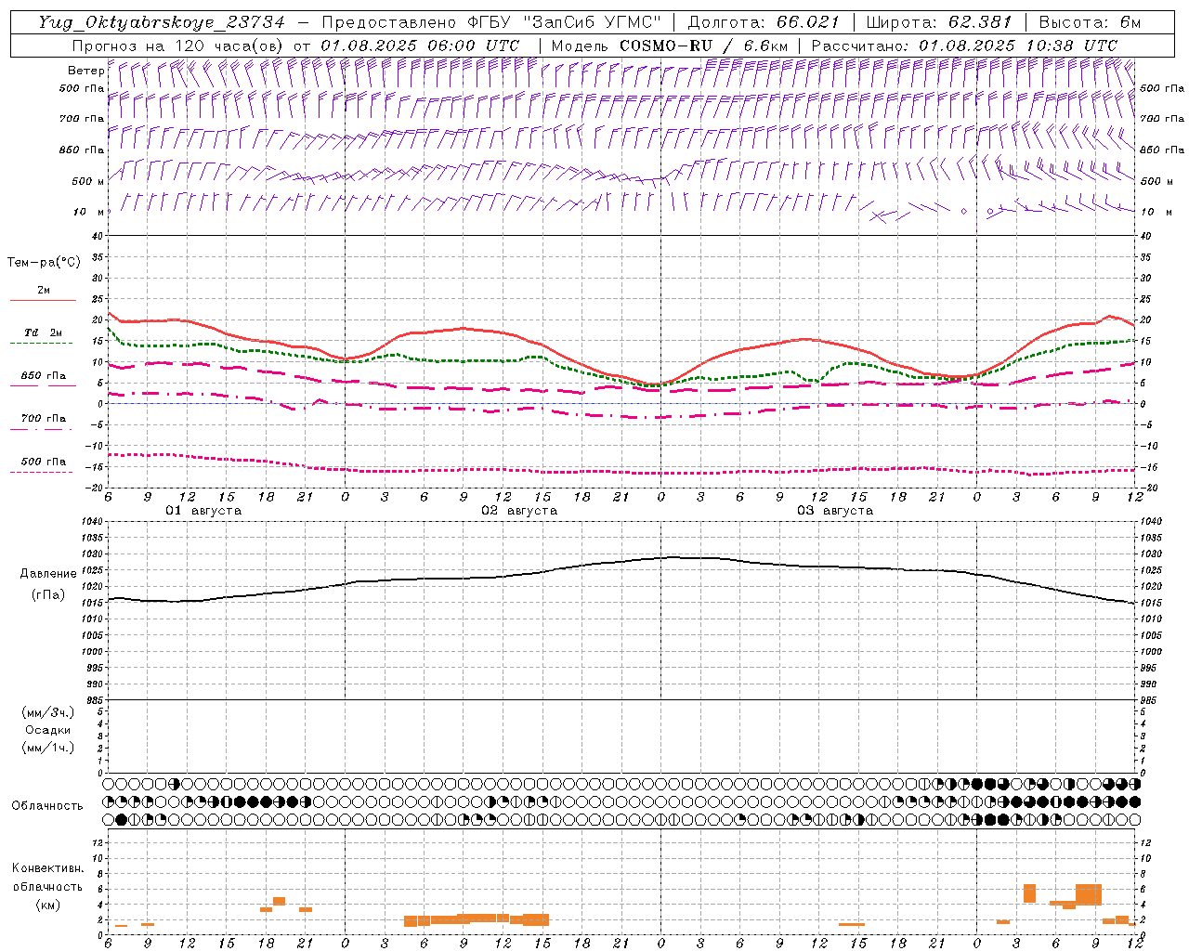Viewport: 1189px width, 951px height.
Task: Click the Ветер wind panel label
Action: click(85, 71)
